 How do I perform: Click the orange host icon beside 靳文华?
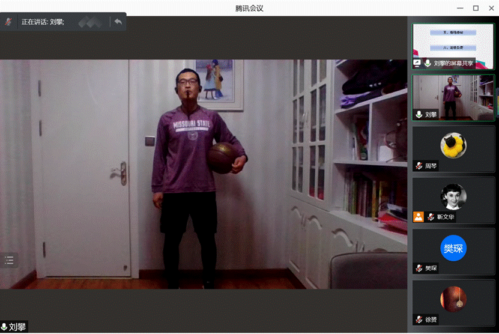click(419, 217)
